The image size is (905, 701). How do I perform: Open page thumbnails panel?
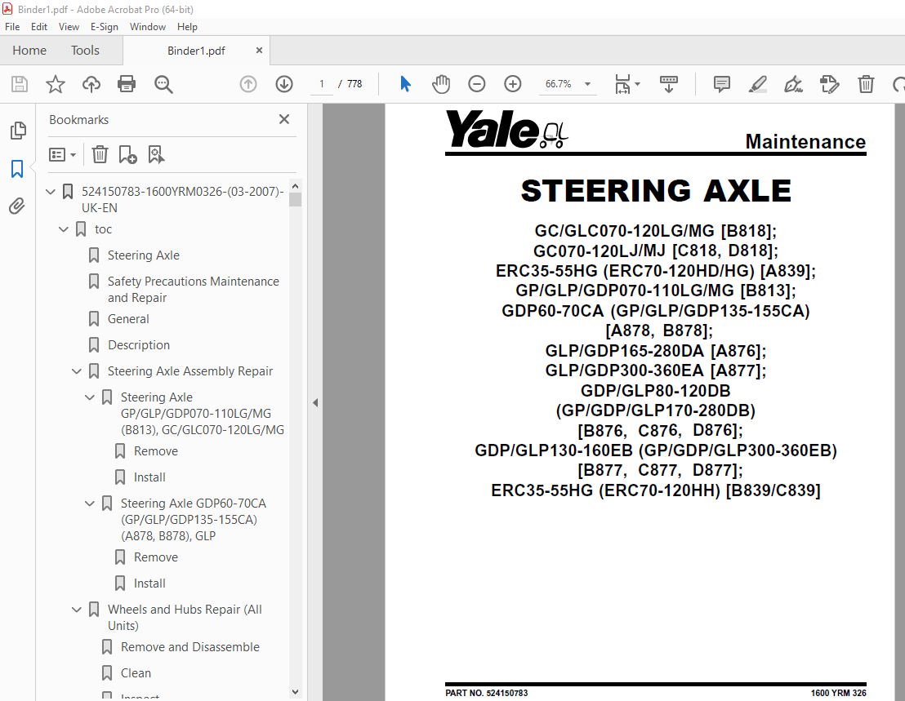point(18,131)
